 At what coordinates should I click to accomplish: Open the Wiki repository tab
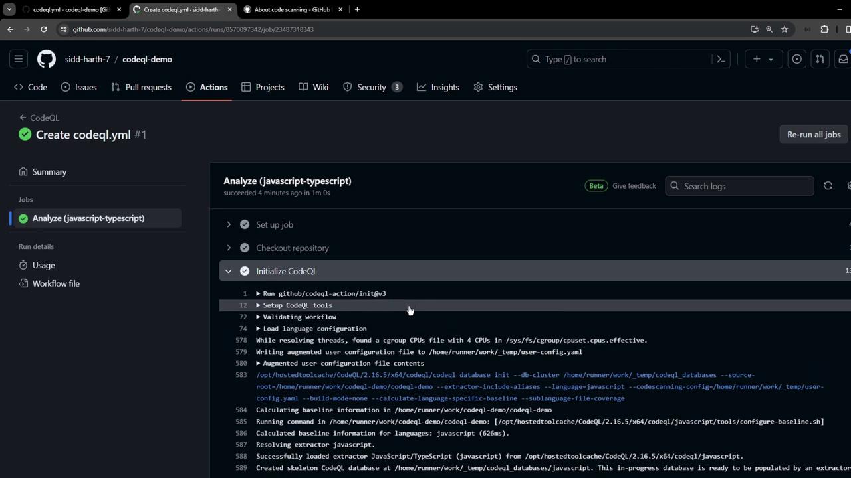[314, 87]
